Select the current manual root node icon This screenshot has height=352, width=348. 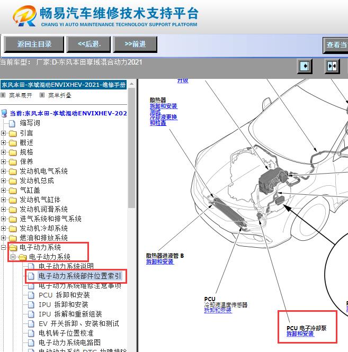point(4,113)
